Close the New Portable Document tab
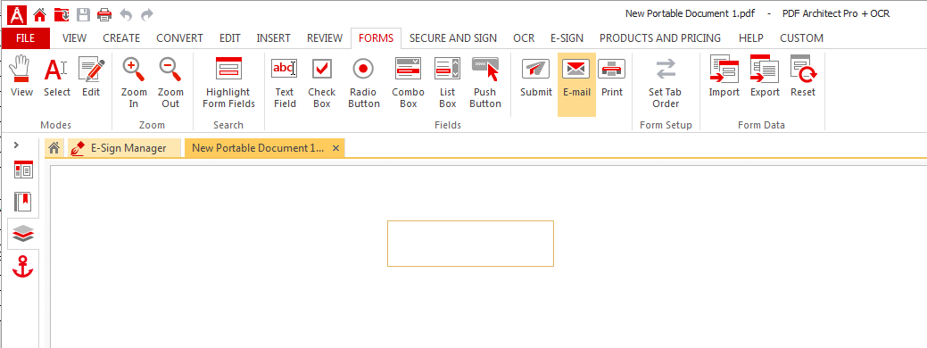The height and width of the screenshot is (348, 927). (335, 148)
